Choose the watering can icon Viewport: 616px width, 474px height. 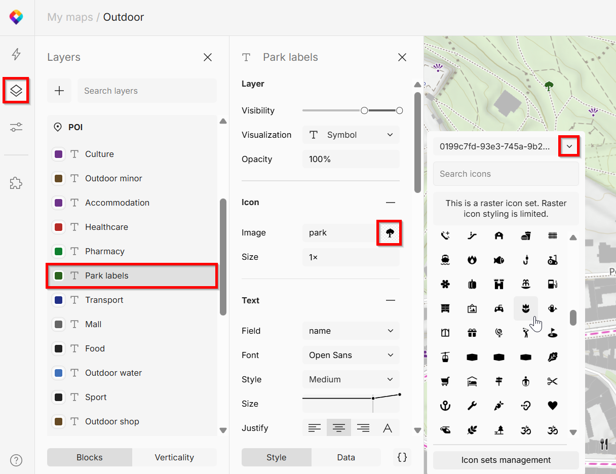tap(553, 308)
